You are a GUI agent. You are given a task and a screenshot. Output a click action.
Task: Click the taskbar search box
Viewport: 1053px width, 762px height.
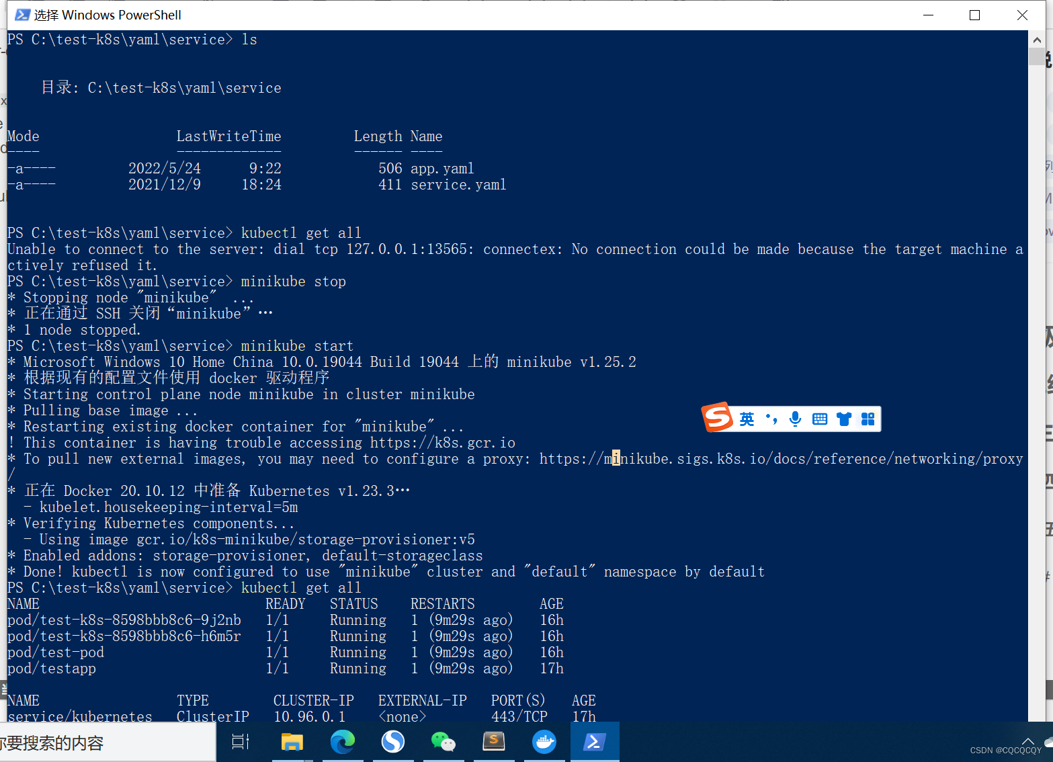pos(108,743)
